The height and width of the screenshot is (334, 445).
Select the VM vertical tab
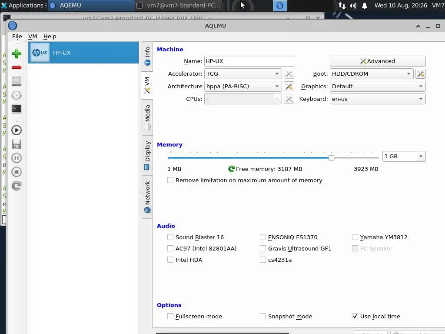[147, 85]
